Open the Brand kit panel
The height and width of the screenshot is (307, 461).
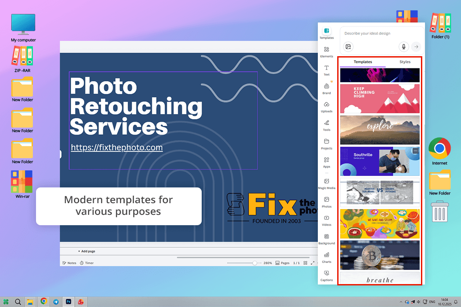tap(326, 89)
